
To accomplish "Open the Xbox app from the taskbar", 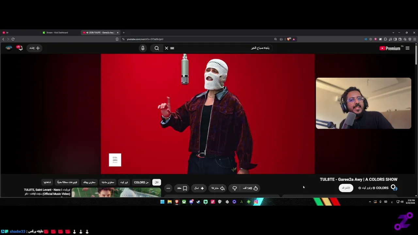I will pyautogui.click(x=184, y=202).
